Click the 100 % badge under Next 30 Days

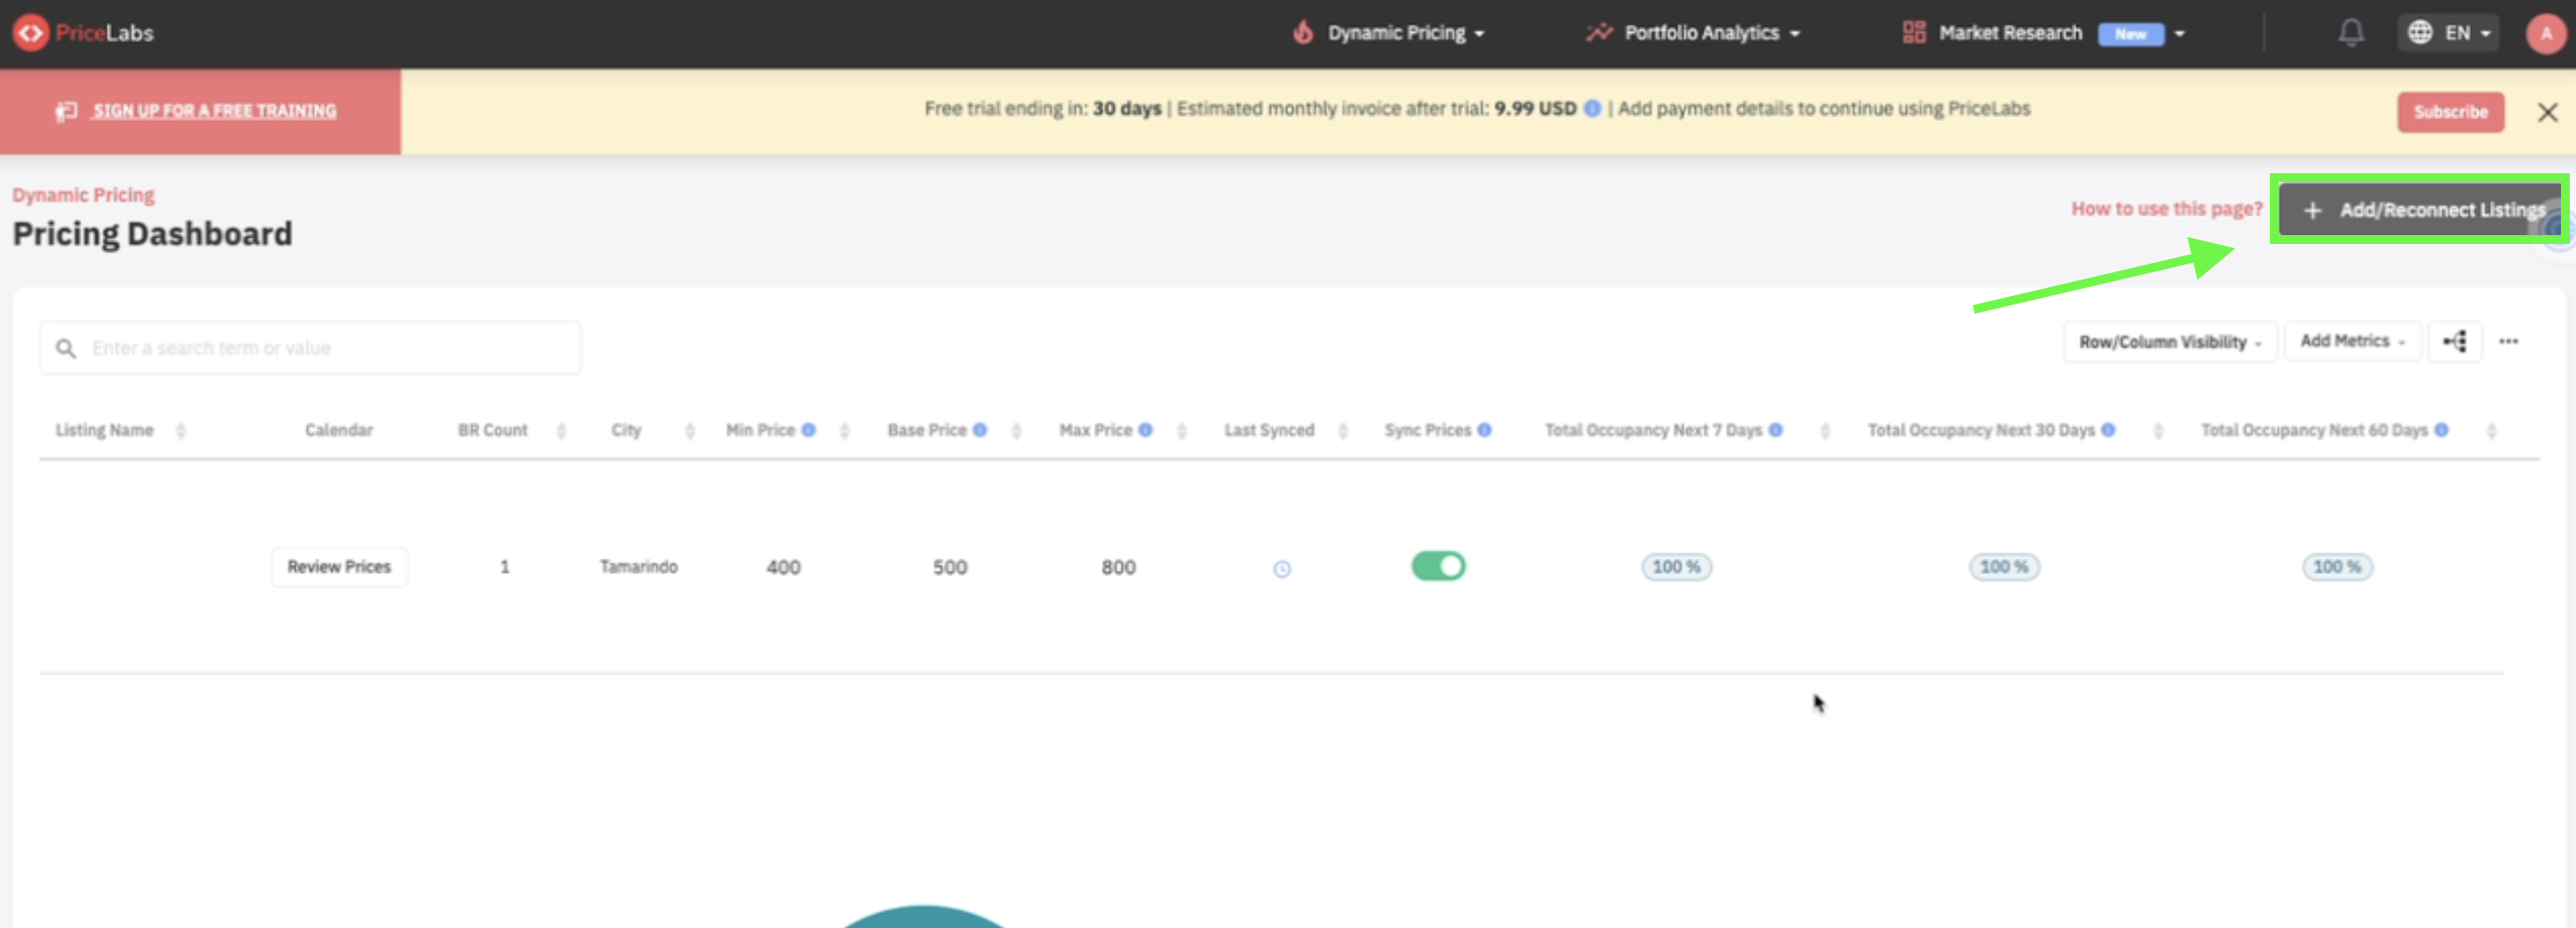2004,567
